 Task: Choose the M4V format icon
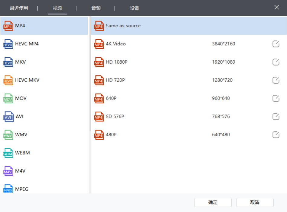click(x=9, y=171)
